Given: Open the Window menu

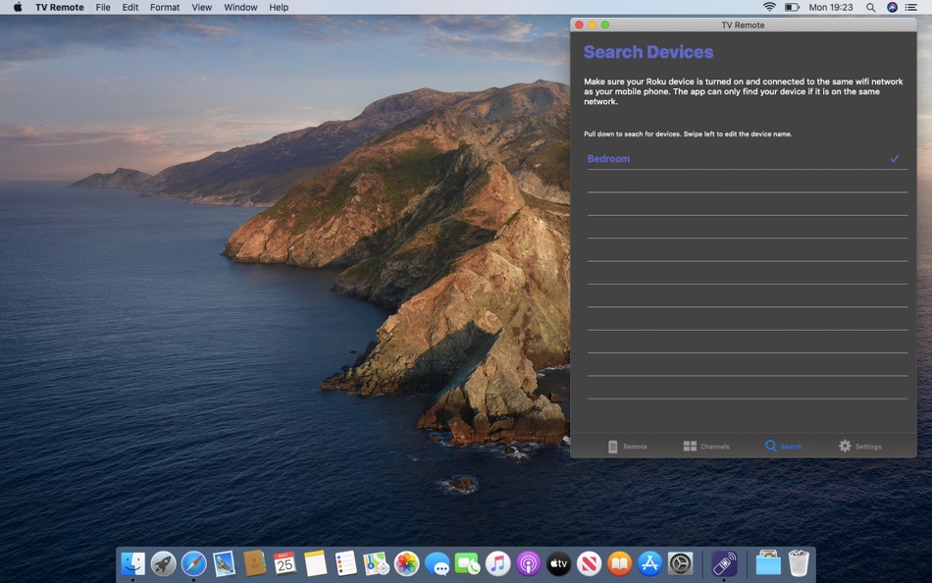Looking at the screenshot, I should point(240,7).
